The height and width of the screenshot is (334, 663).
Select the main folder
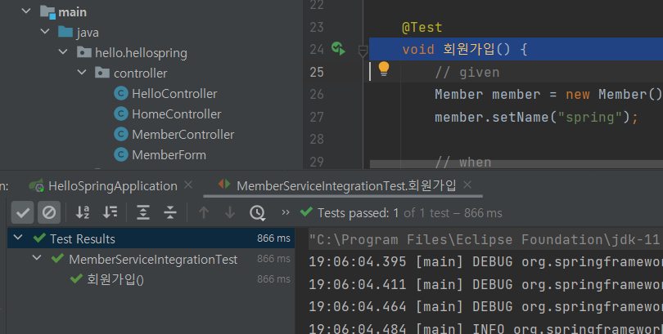(72, 12)
